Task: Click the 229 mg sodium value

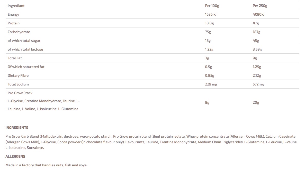Action: click(211, 84)
